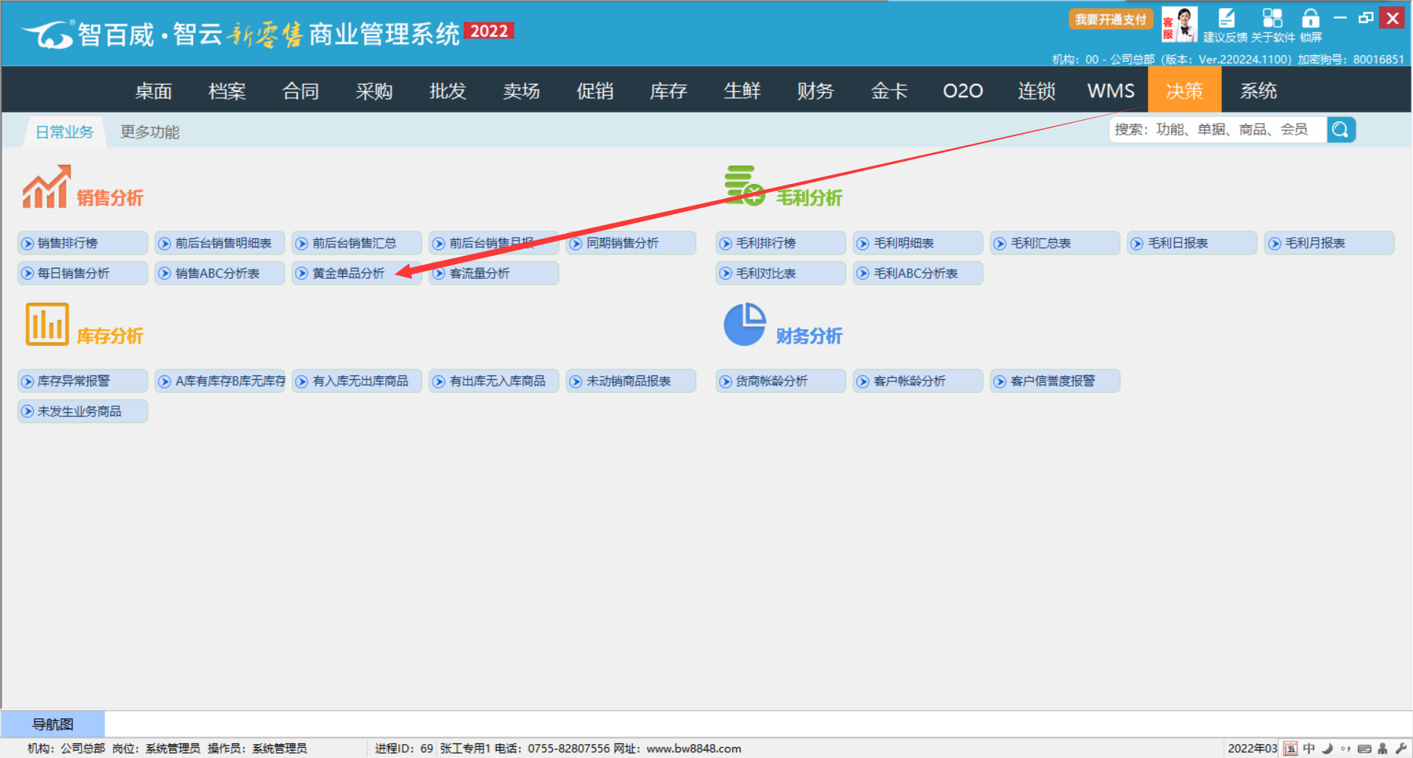Click the 财务分析 pie chart icon
Screen dimensions: 1413x758
[745, 325]
